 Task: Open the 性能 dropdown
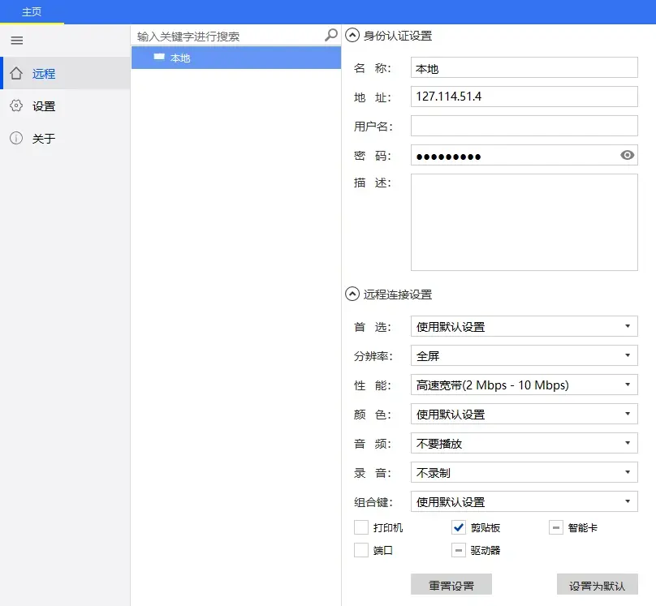tap(524, 385)
